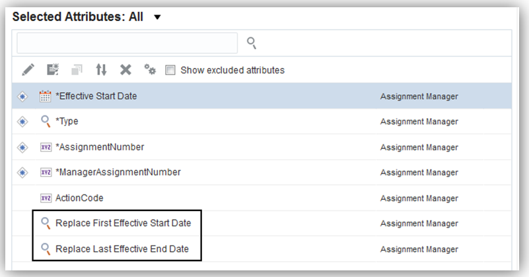The image size is (529, 277).
Task: Select the AssignmentNumber attribute
Action: pyautogui.click(x=100, y=146)
